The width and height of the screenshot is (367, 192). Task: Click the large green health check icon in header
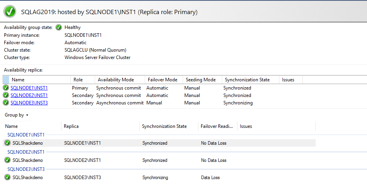pyautogui.click(x=10, y=12)
